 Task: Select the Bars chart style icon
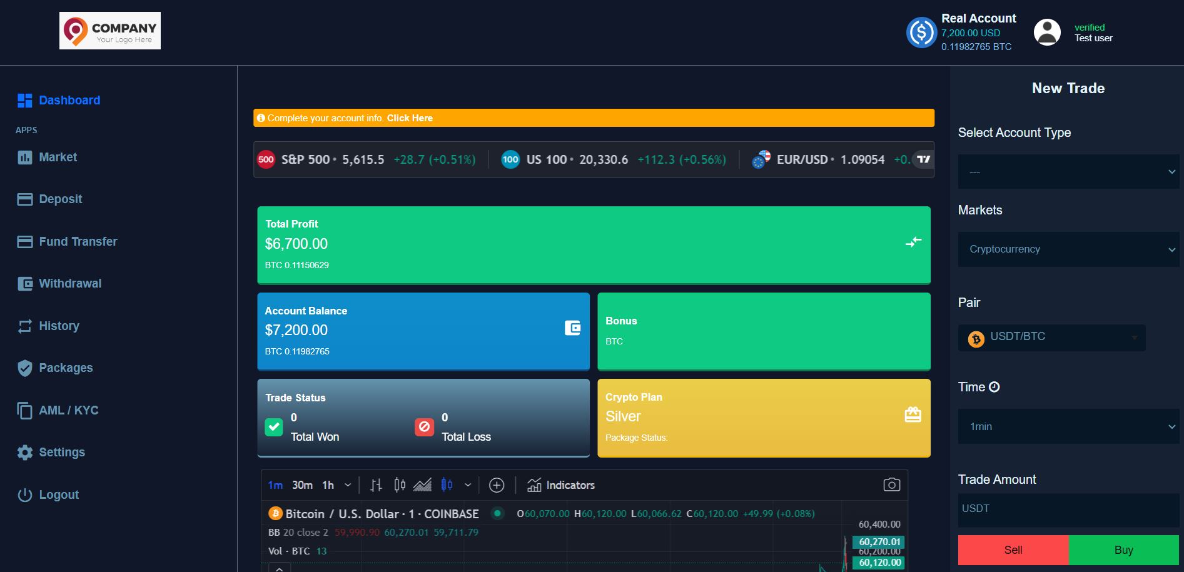coord(376,485)
